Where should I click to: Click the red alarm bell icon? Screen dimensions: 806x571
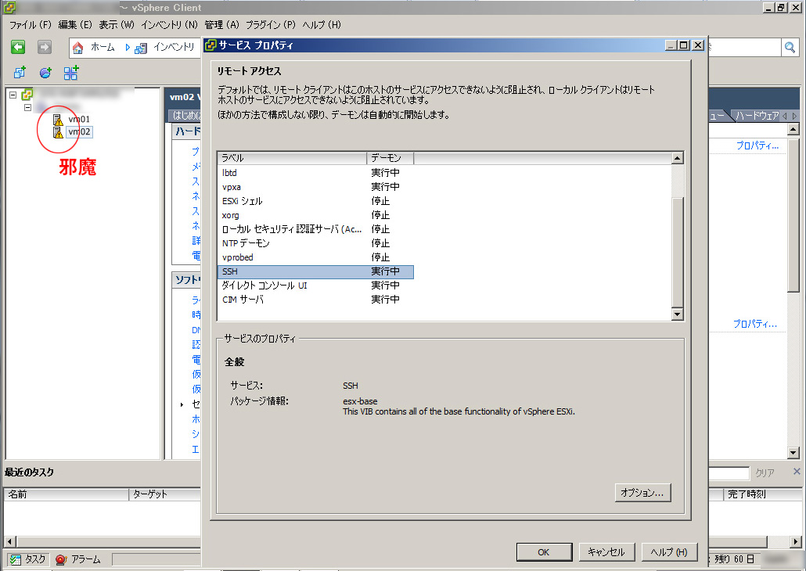click(61, 559)
